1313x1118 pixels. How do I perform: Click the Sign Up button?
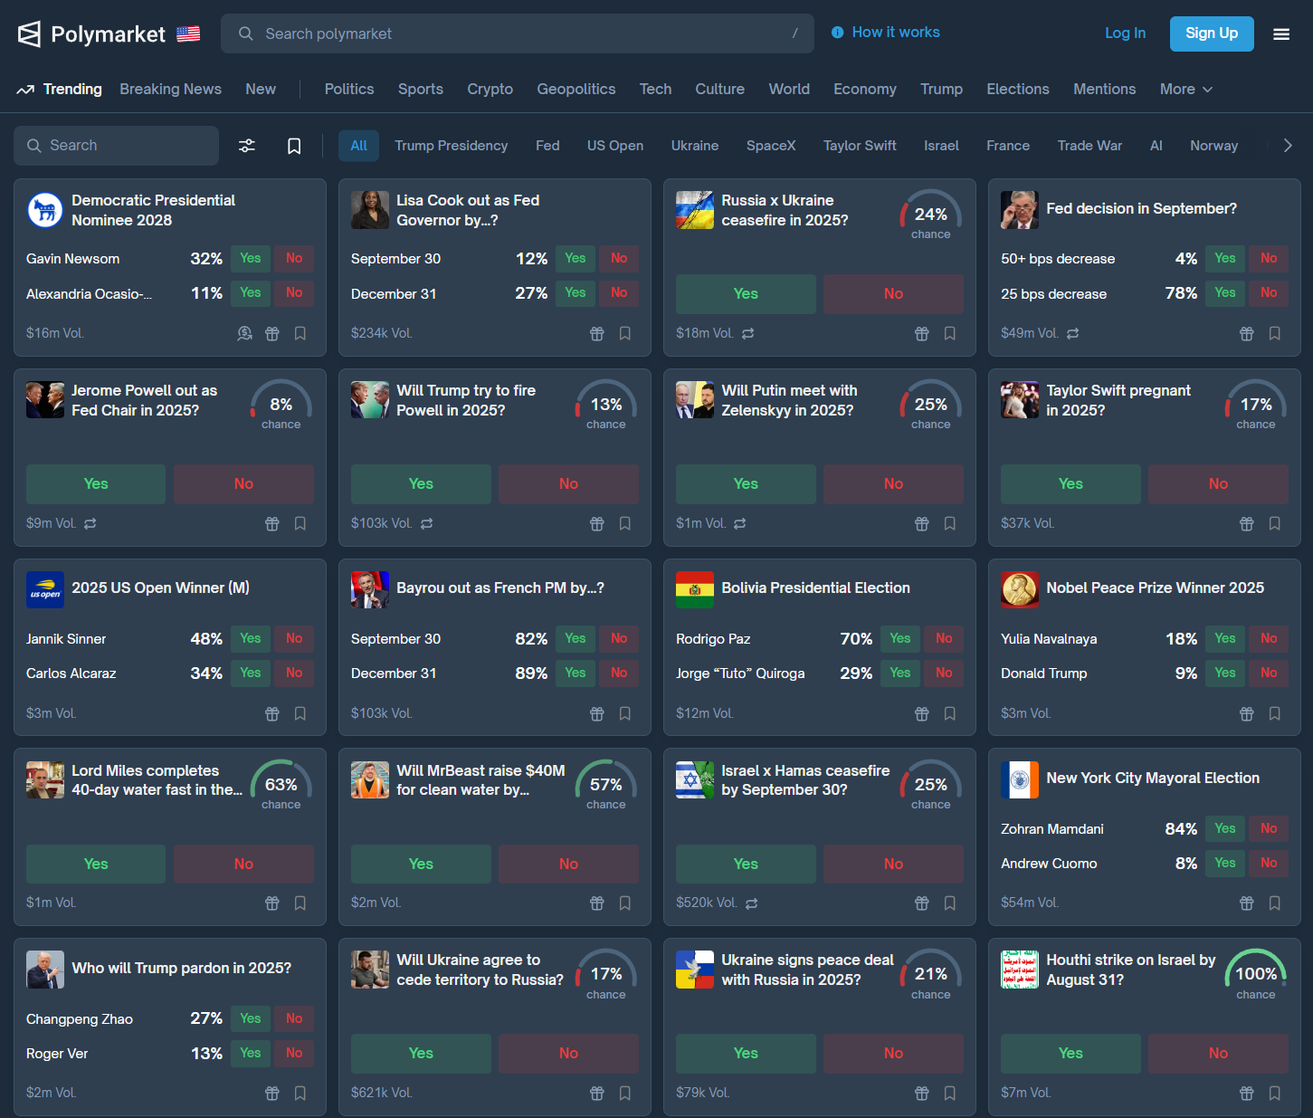click(1211, 33)
